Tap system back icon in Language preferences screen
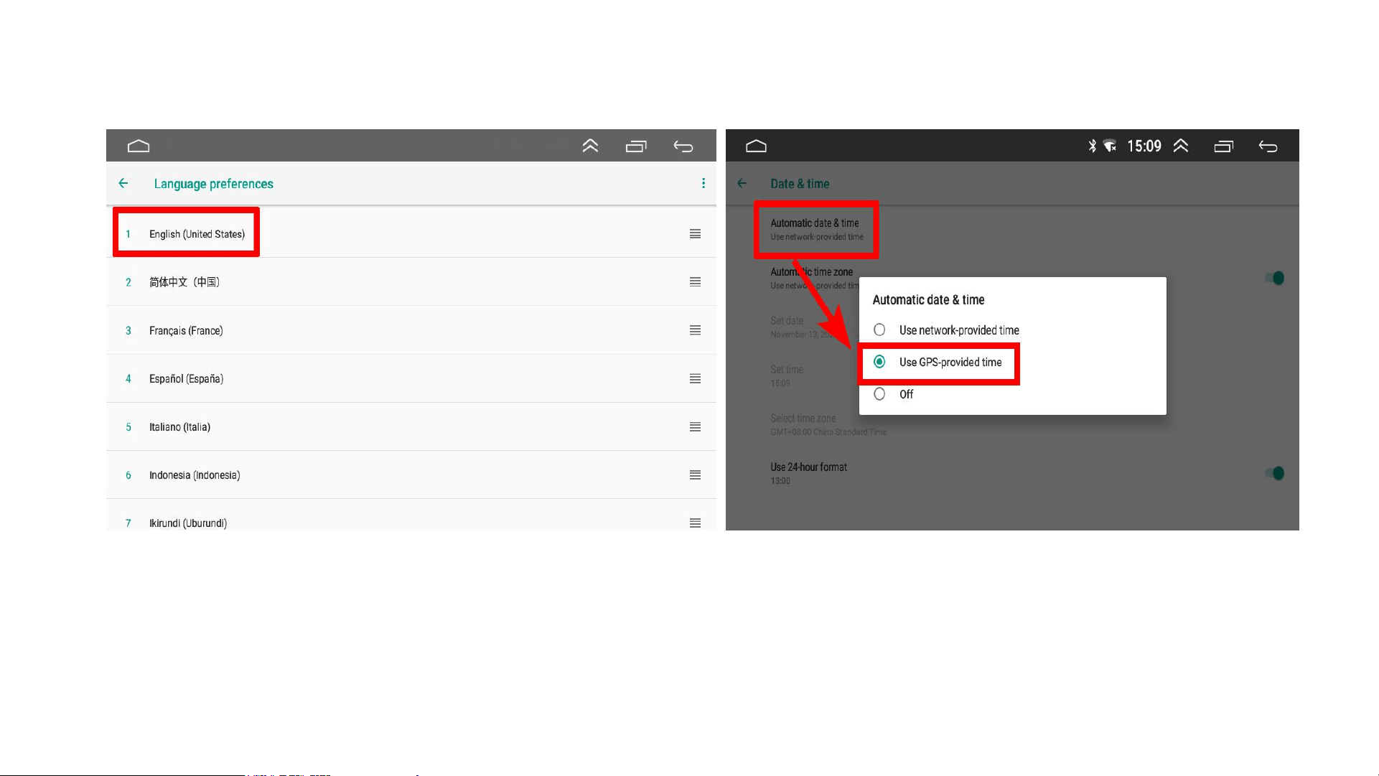Viewport: 1379px width, 776px height. [x=683, y=146]
